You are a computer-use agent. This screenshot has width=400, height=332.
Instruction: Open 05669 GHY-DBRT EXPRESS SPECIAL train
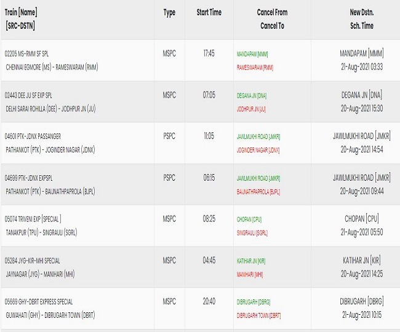(39, 302)
